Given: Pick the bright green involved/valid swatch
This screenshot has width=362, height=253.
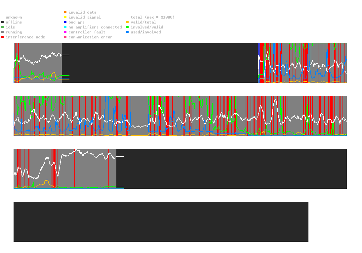Looking at the screenshot, I should pos(127,27).
